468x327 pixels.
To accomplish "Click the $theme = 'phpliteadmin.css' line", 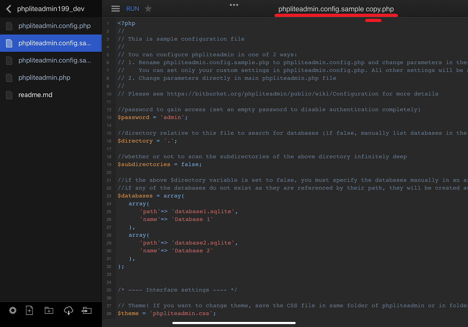I will pos(167,313).
